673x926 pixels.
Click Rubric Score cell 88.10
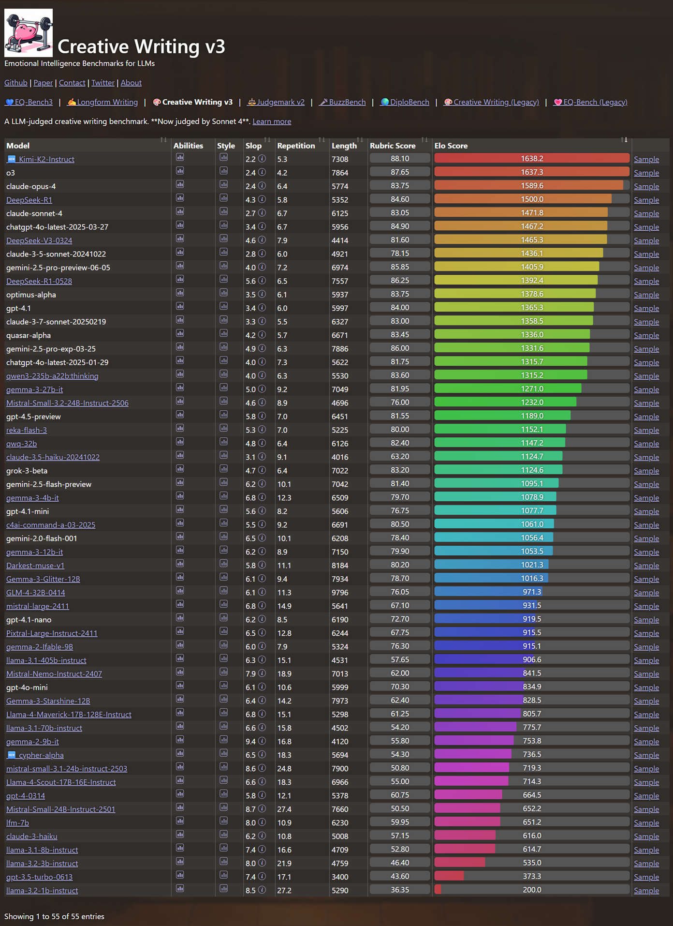pos(400,158)
